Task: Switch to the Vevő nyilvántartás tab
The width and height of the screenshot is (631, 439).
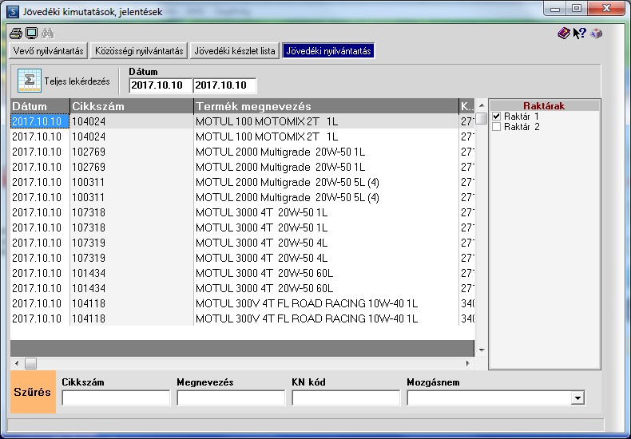Action: click(x=48, y=51)
